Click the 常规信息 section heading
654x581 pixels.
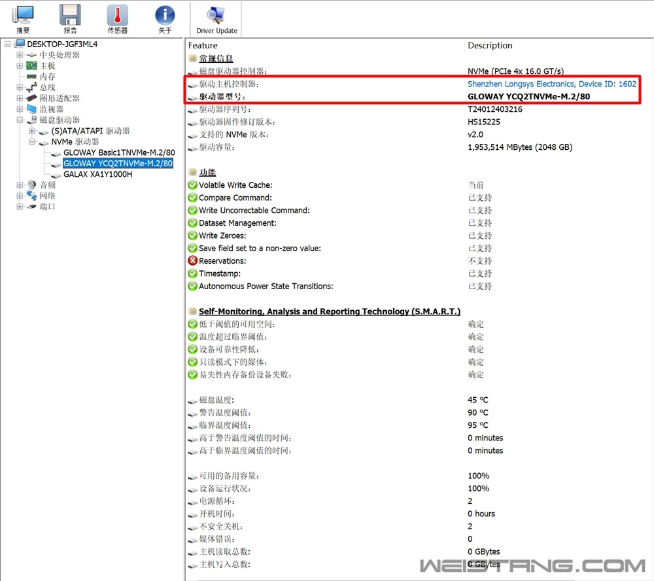216,58
